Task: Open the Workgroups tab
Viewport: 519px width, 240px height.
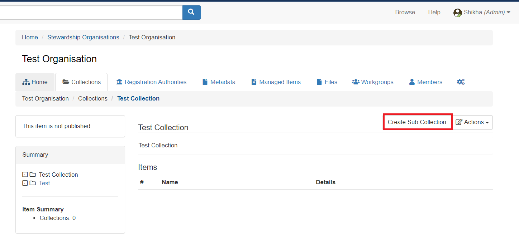Action: pyautogui.click(x=373, y=82)
